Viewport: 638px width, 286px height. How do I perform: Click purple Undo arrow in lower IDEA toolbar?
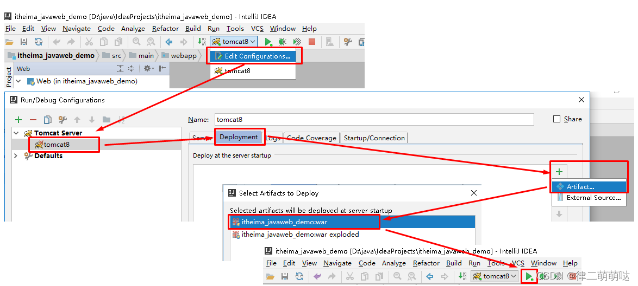318,276
